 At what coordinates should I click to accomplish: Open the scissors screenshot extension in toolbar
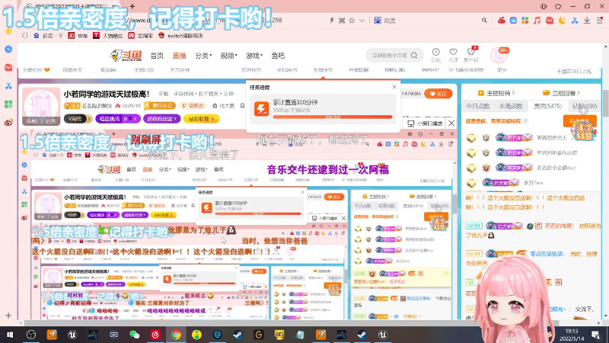pos(575,21)
